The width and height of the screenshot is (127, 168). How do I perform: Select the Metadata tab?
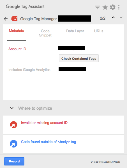(x=17, y=31)
